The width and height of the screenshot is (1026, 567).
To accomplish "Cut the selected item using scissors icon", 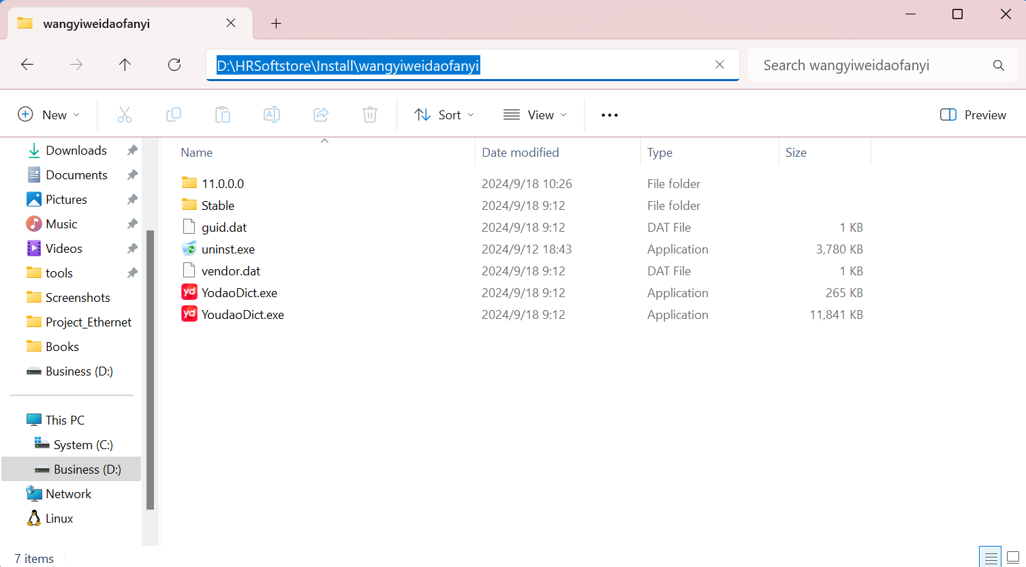I will point(125,114).
